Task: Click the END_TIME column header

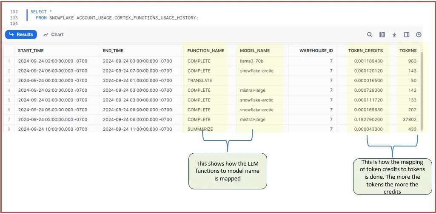Action: (x=113, y=51)
